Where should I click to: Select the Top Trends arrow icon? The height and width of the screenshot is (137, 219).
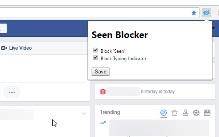[164, 112]
